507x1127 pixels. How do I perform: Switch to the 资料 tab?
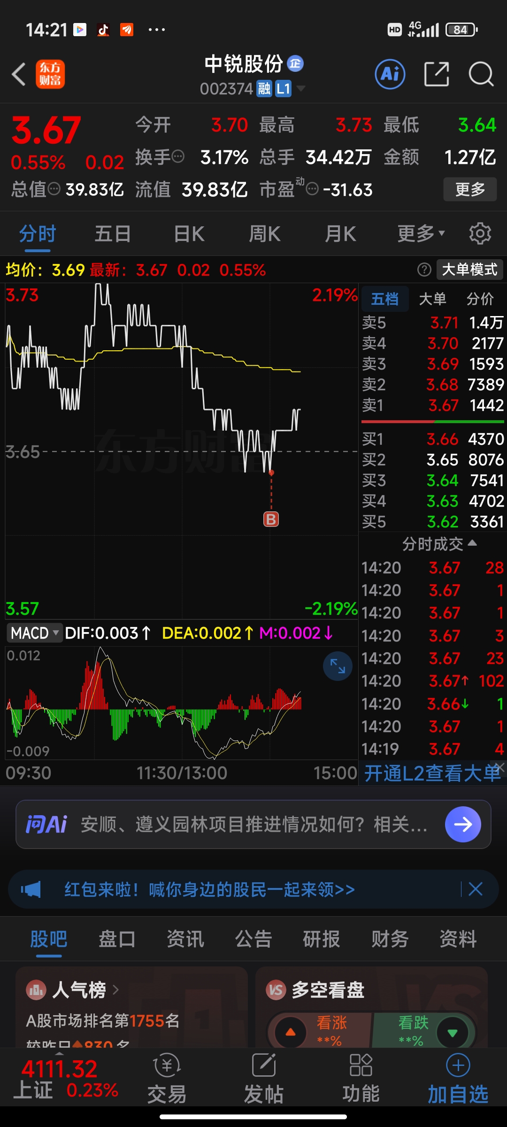tap(458, 939)
